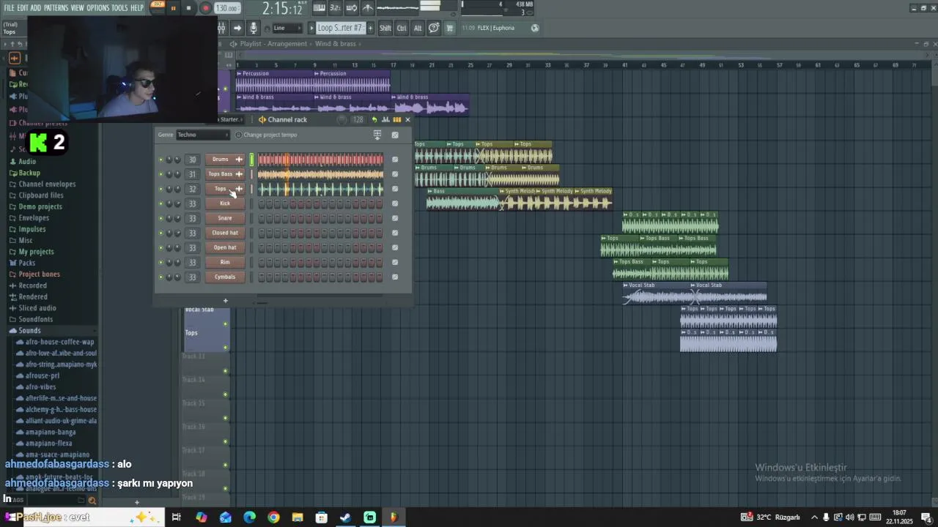
Task: Open the Genre Techno dropdown
Action: pyautogui.click(x=203, y=135)
